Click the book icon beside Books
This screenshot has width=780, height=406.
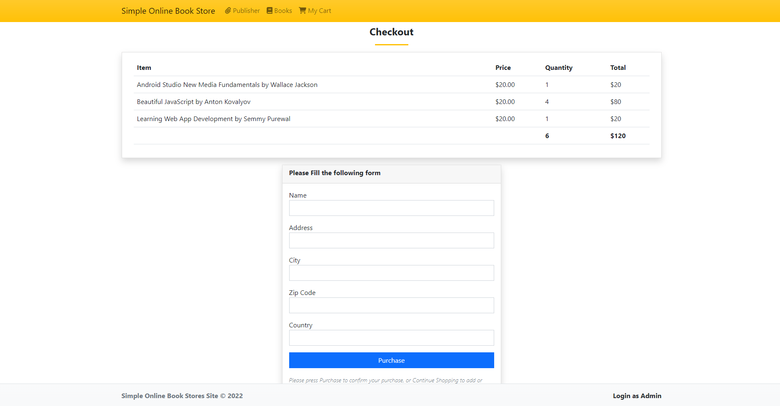click(x=270, y=10)
